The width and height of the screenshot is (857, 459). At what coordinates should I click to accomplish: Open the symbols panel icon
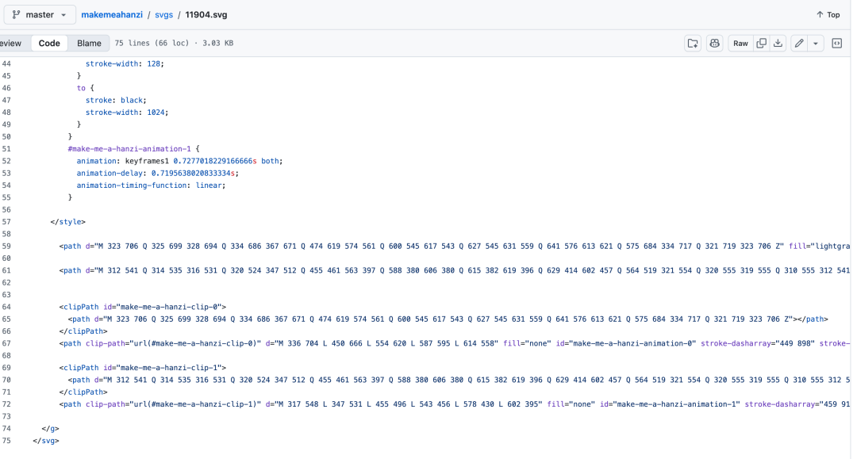tap(837, 43)
